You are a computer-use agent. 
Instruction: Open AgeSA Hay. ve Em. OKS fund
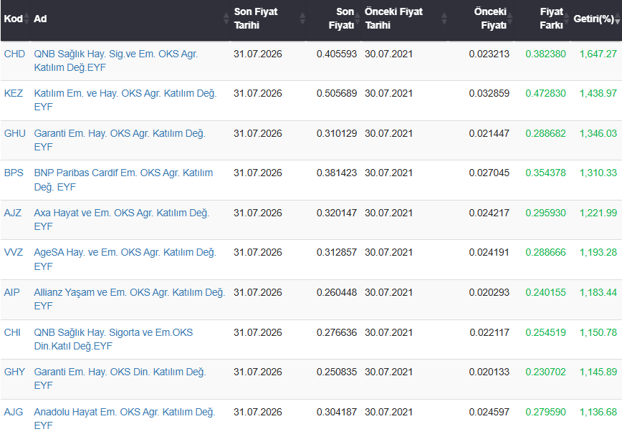(125, 259)
